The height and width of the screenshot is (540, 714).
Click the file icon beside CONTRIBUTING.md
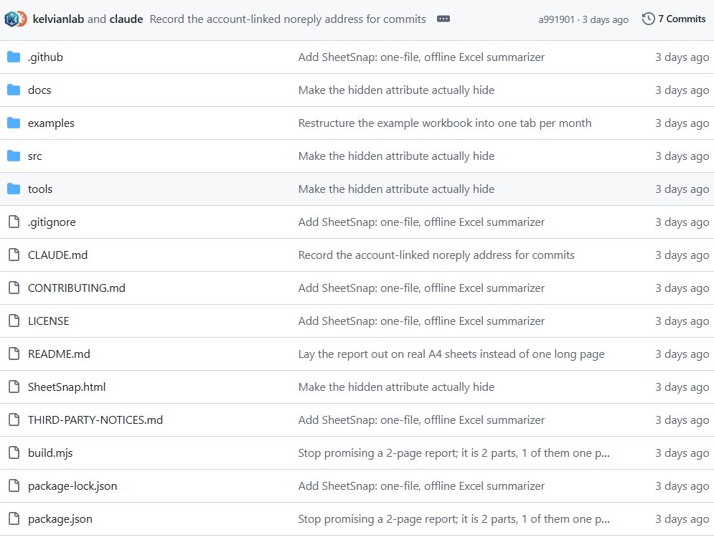click(14, 288)
